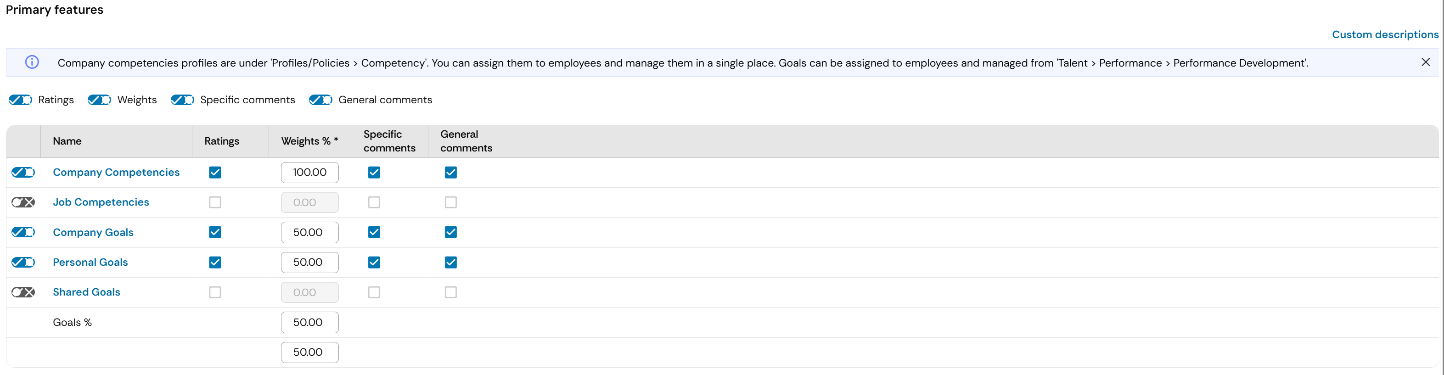Click the info icon in the banner
Image resolution: width=1444 pixels, height=375 pixels.
32,62
